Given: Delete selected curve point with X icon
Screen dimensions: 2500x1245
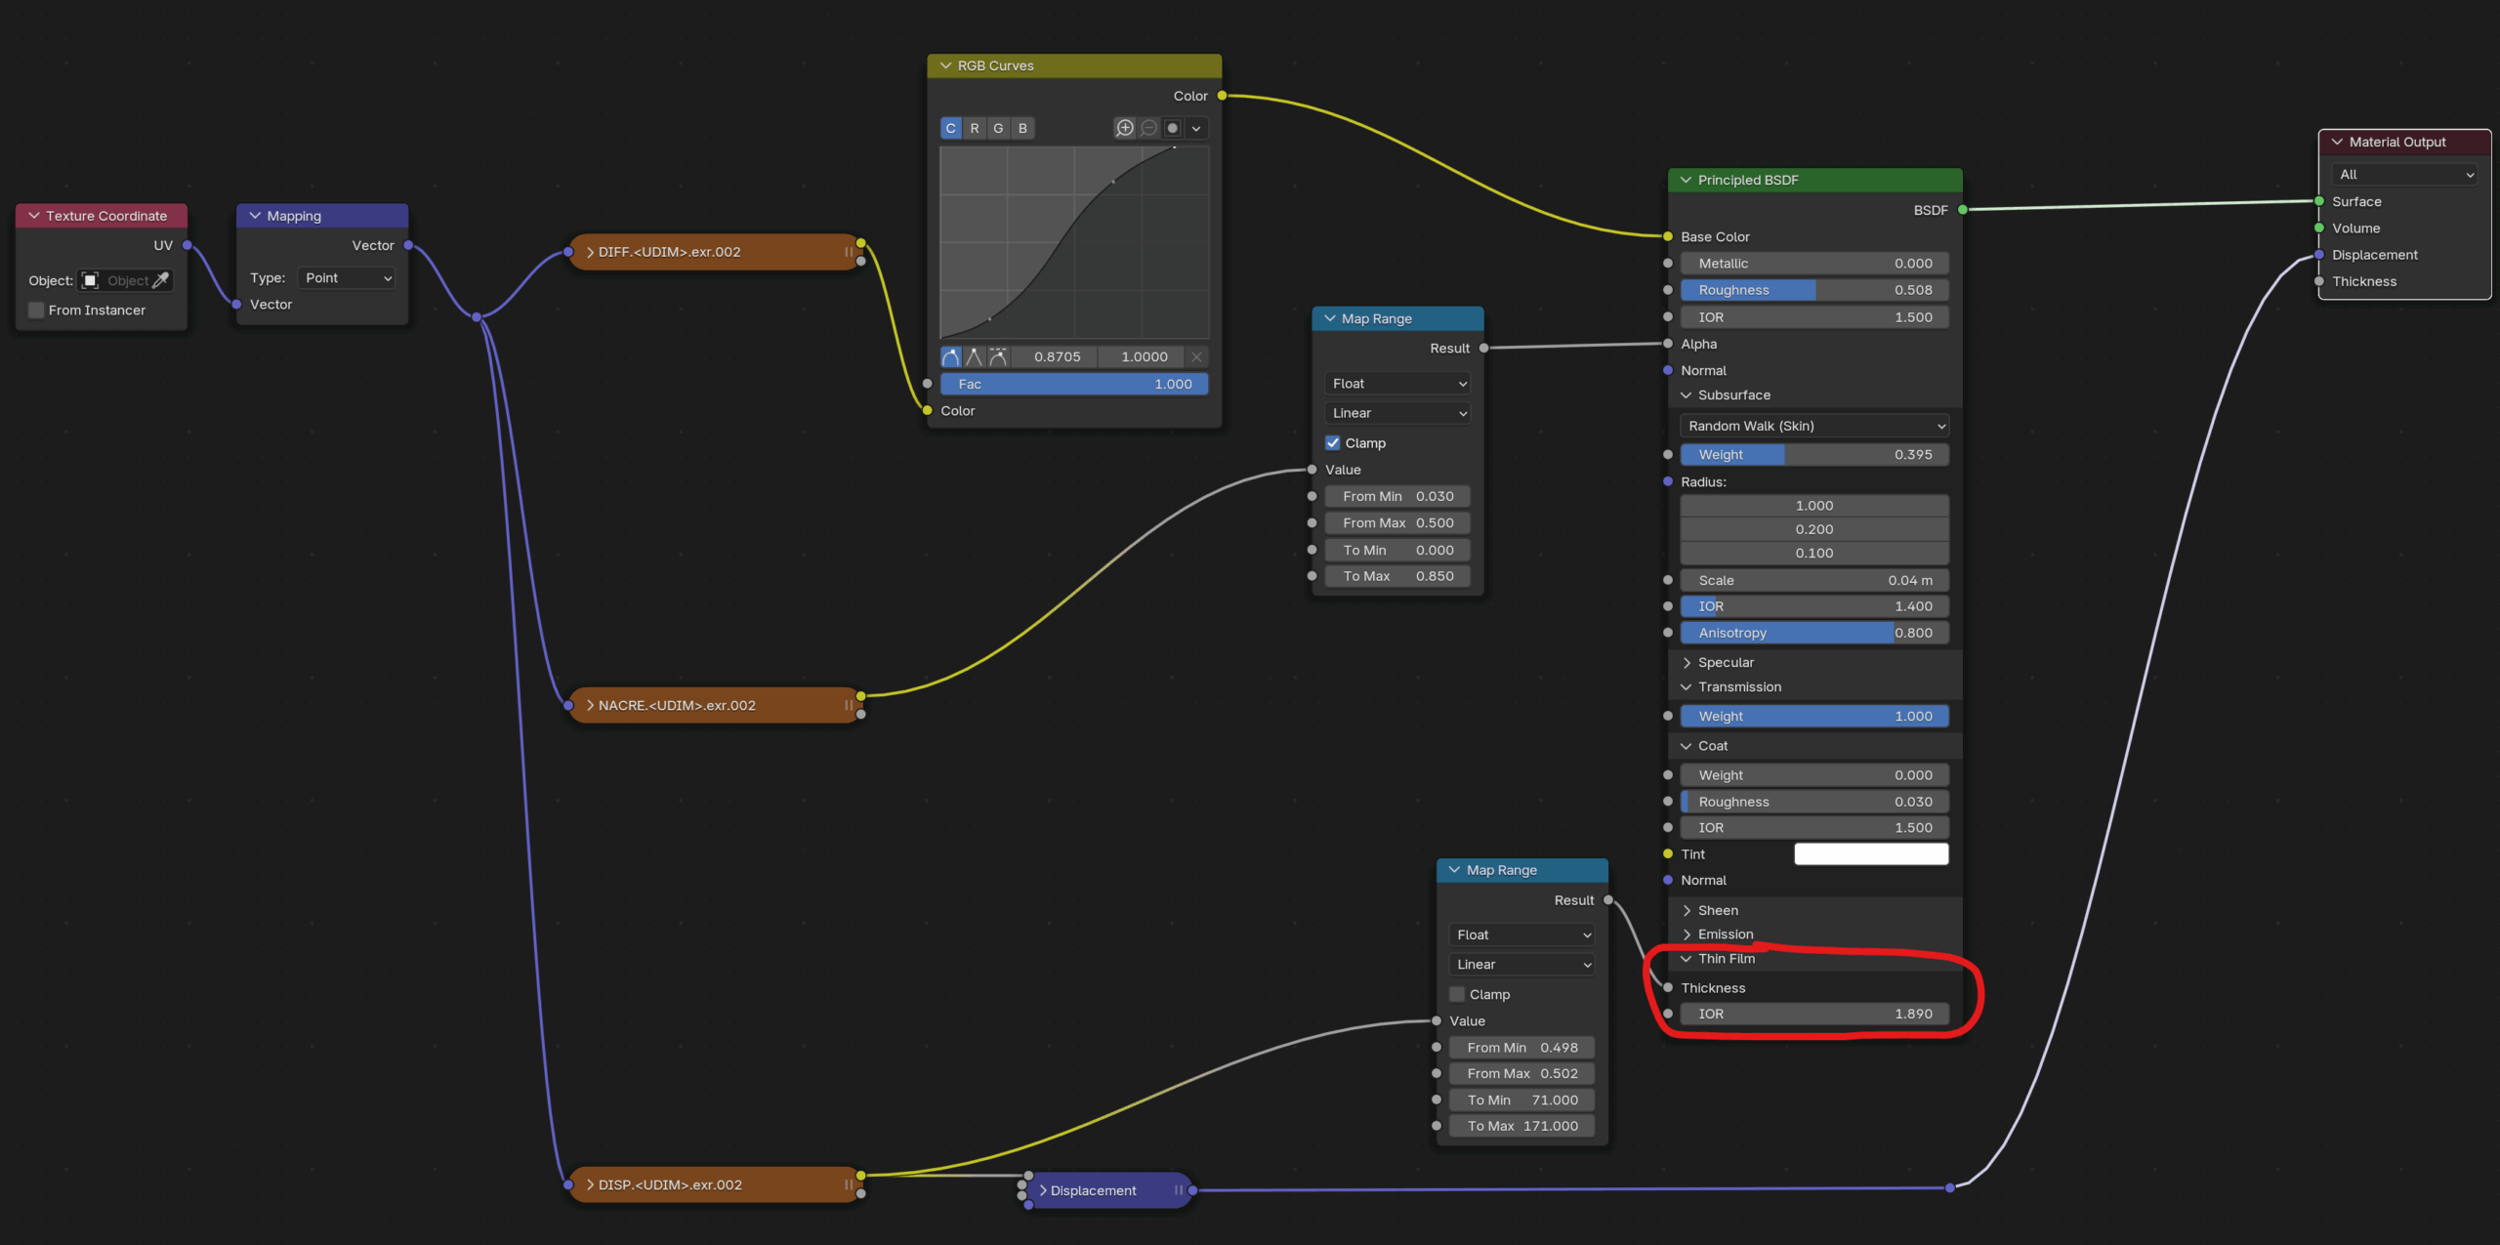Looking at the screenshot, I should [x=1196, y=356].
